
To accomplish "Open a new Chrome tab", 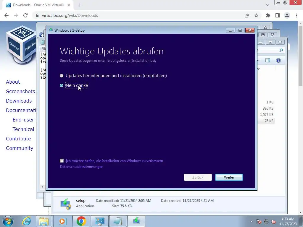I will [80, 5].
